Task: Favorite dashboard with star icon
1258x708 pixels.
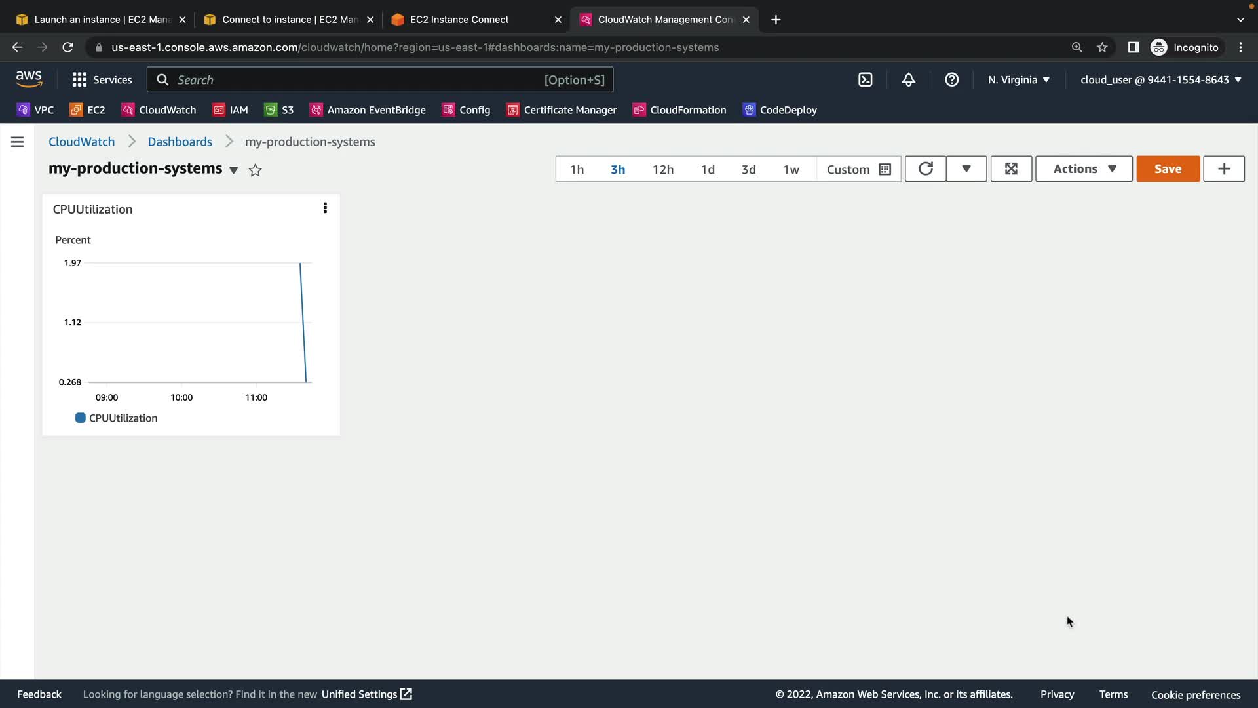Action: (x=256, y=170)
